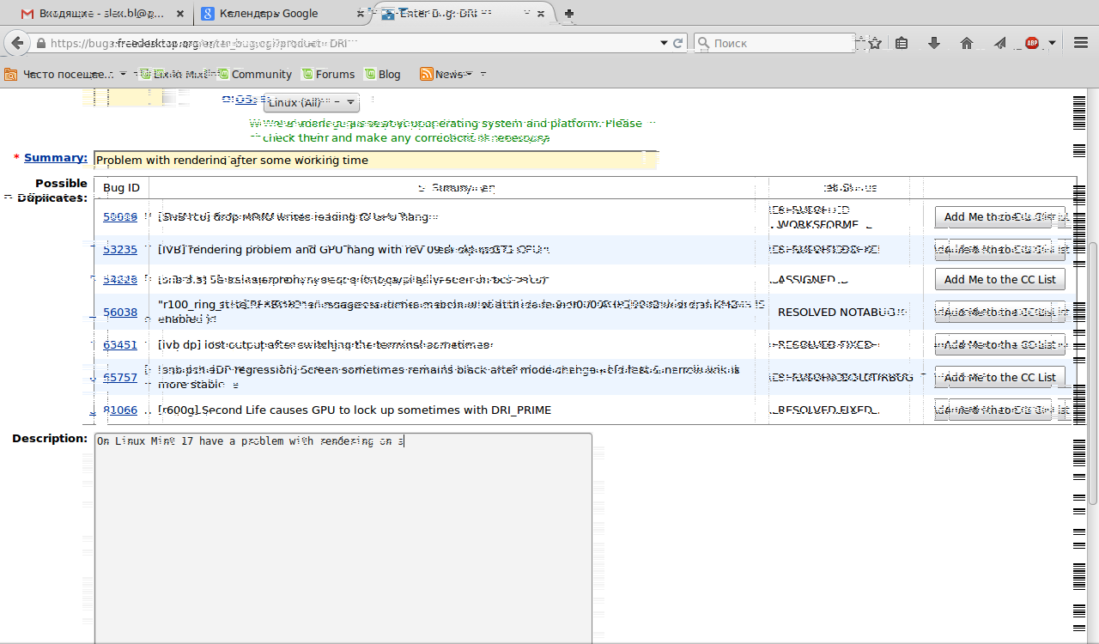Open the Community bookmark in bookmarks bar
Viewport: 1099px width, 644px height.
[x=261, y=74]
